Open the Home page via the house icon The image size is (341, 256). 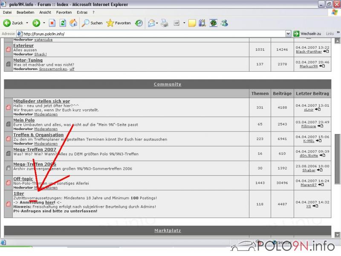point(73,23)
